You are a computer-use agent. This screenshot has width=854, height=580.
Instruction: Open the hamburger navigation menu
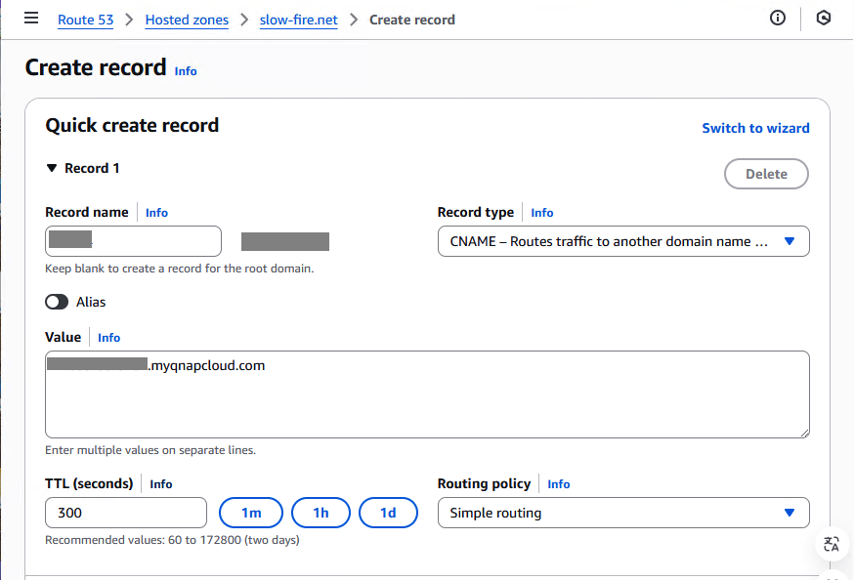pos(31,19)
